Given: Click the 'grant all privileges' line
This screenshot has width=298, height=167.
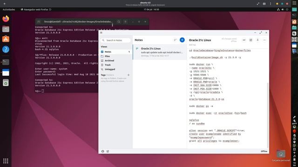Looking at the screenshot, I should [214, 141].
